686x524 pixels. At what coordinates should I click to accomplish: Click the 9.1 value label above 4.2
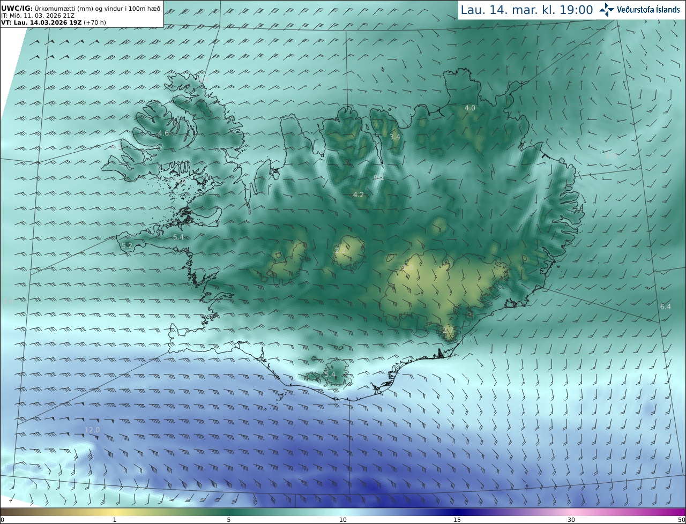379,177
